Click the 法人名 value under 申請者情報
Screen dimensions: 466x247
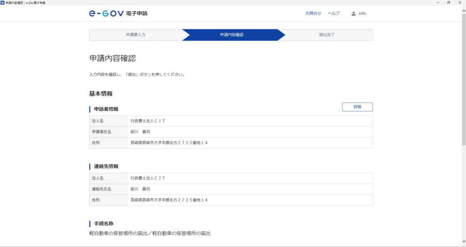148,121
